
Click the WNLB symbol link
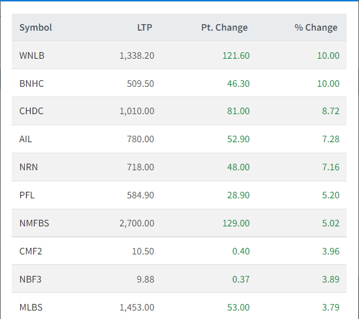pos(32,55)
